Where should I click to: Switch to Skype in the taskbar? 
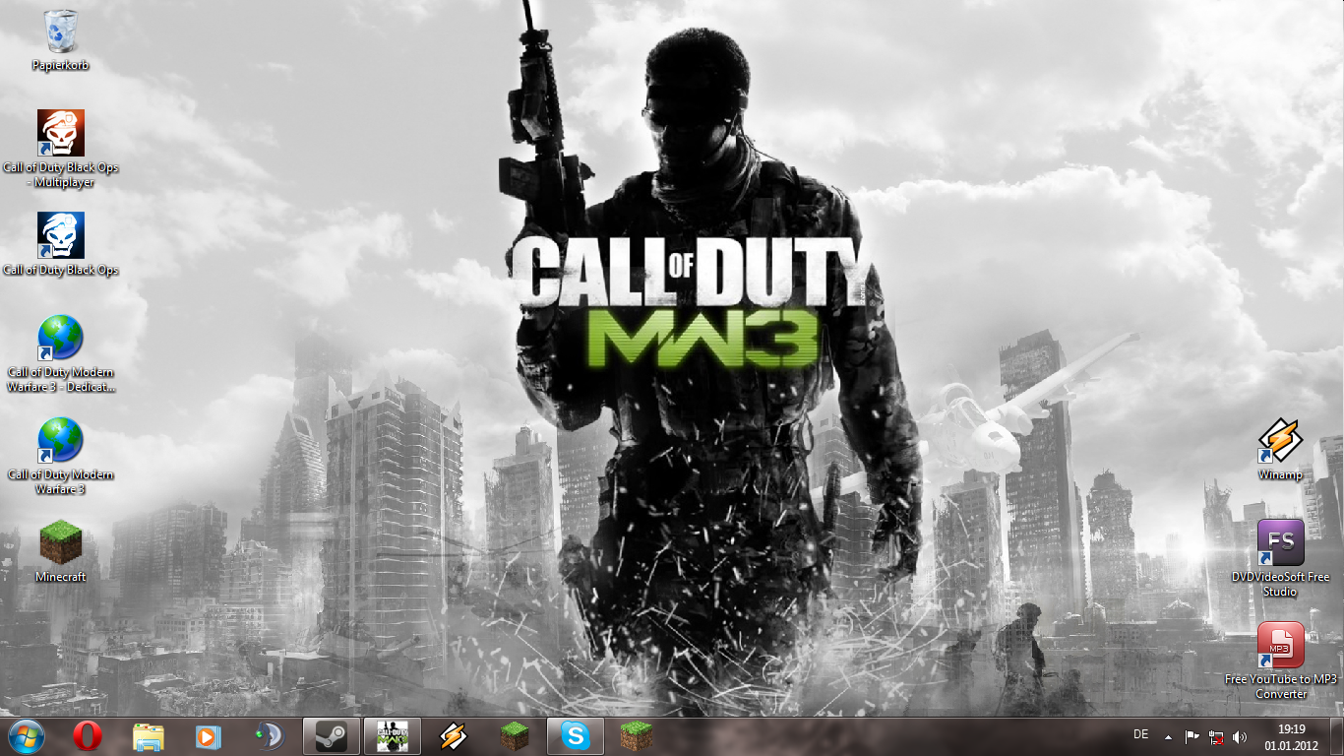coord(576,736)
